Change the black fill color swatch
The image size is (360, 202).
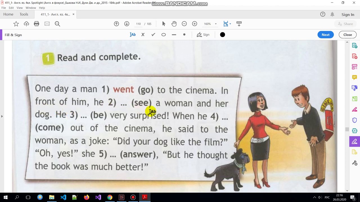click(222, 35)
